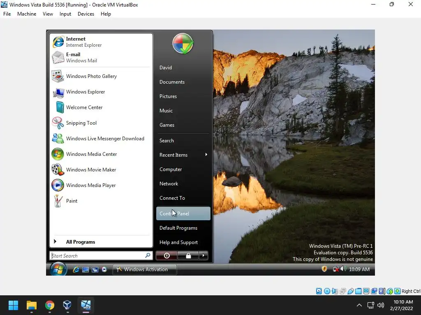The height and width of the screenshot is (315, 421).
Task: Show hidden icons in host tray
Action: [359, 305]
